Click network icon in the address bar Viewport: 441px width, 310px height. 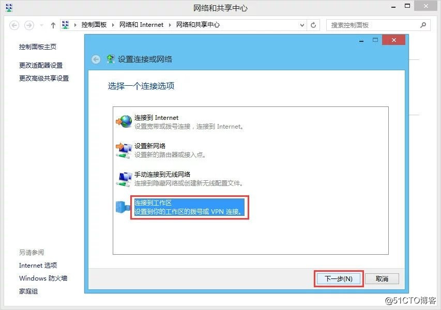(x=66, y=25)
